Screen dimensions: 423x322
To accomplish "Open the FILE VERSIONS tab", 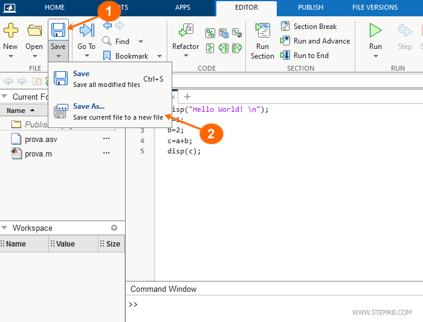I will pyautogui.click(x=375, y=8).
